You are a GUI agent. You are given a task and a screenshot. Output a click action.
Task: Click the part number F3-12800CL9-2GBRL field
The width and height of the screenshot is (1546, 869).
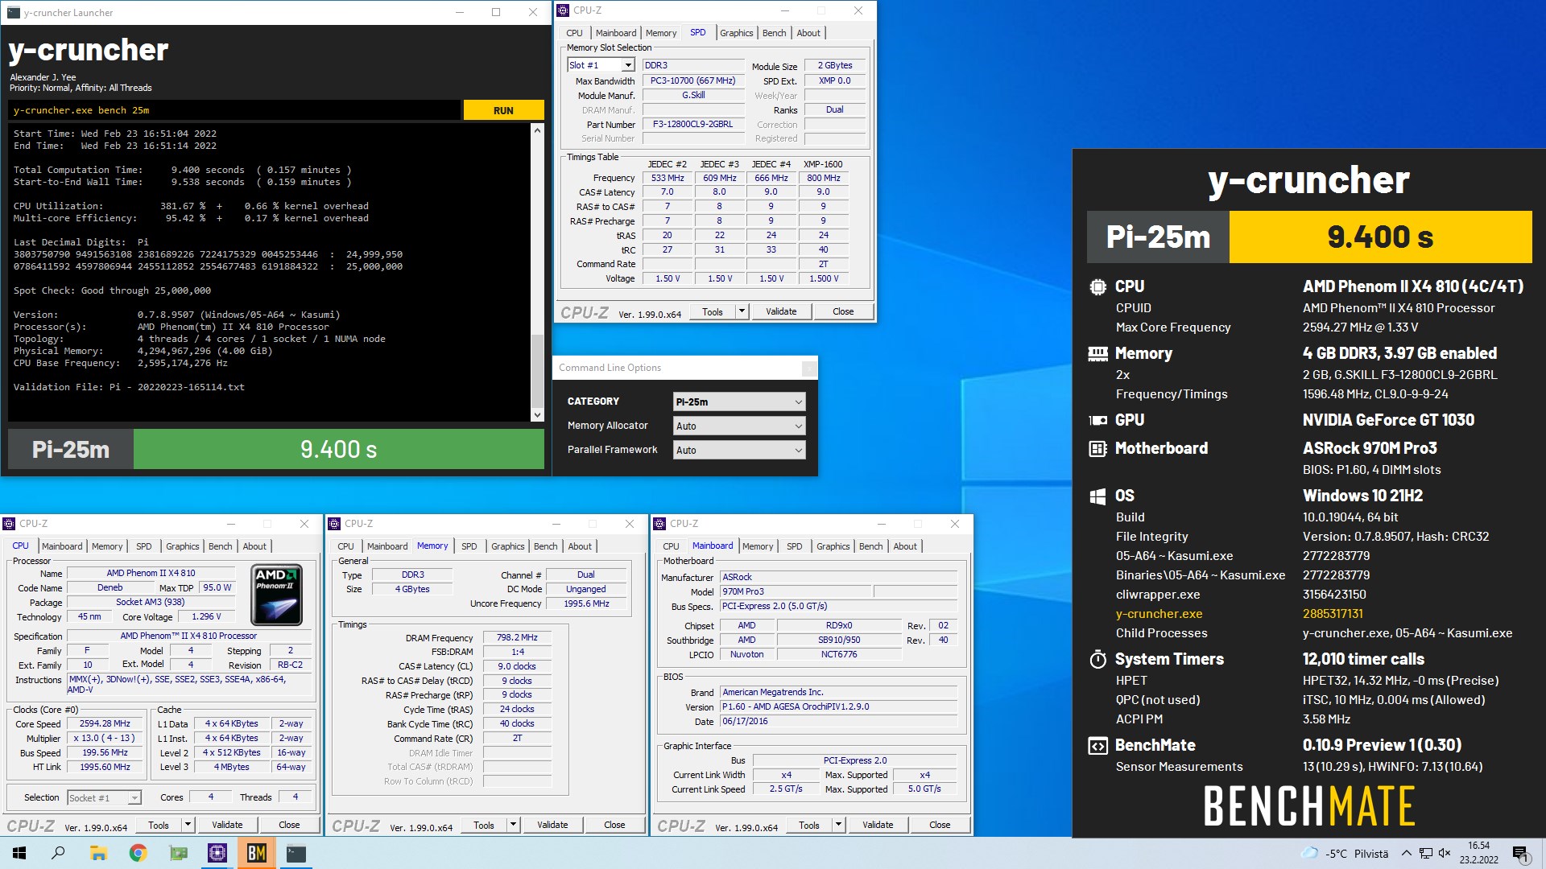click(692, 124)
